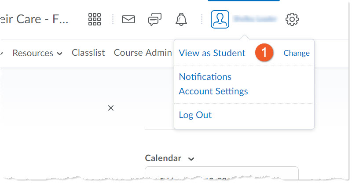Open the gear admin tools icon
This screenshot has width=352, height=183.
pos(292,19)
